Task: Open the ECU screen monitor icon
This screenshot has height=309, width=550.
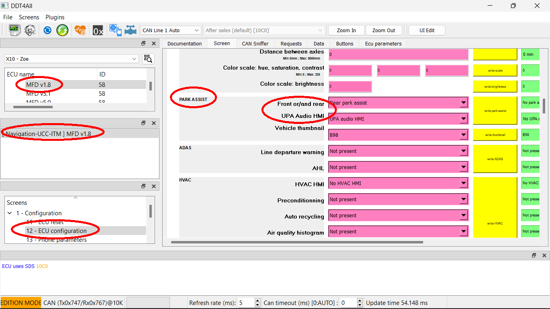Action: 14,30
